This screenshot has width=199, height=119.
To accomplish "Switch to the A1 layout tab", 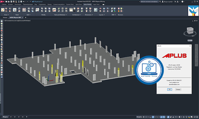I will click(11, 117).
